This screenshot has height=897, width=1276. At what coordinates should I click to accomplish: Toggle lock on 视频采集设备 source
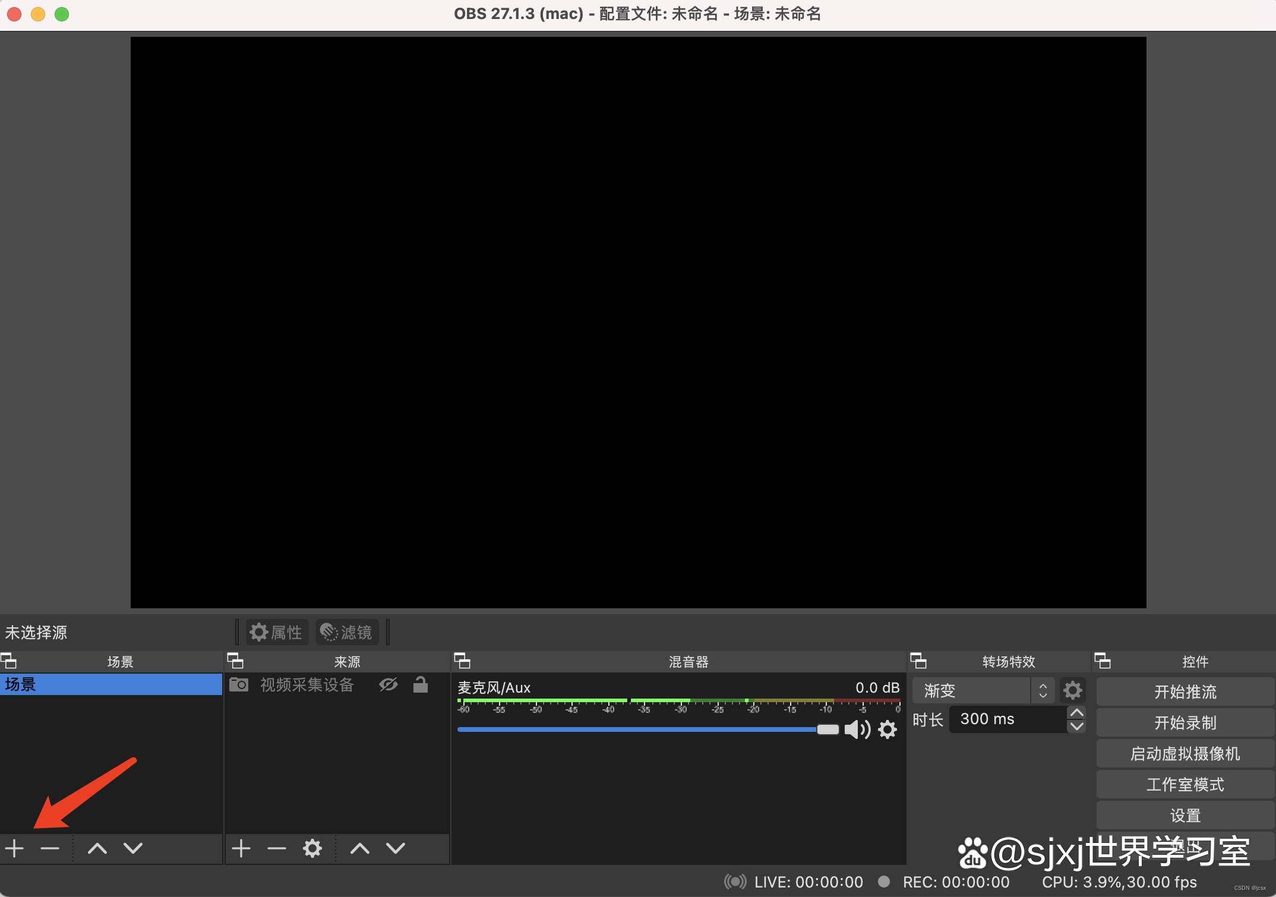click(421, 685)
